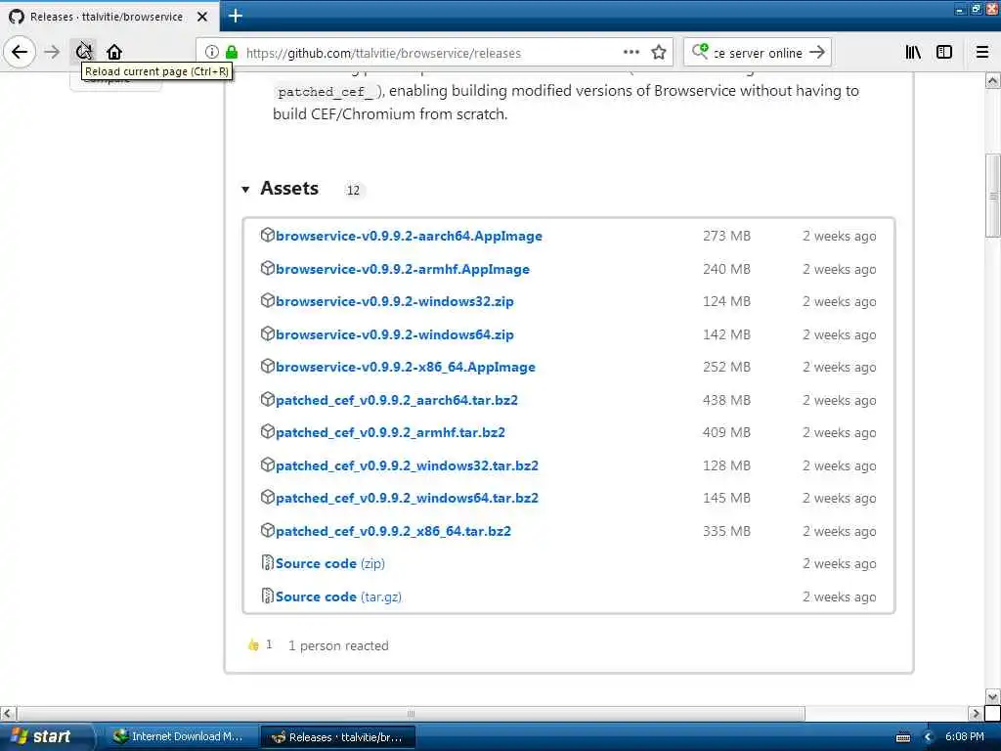Collapse the Assets section triangle
1001x751 pixels.
click(x=245, y=189)
